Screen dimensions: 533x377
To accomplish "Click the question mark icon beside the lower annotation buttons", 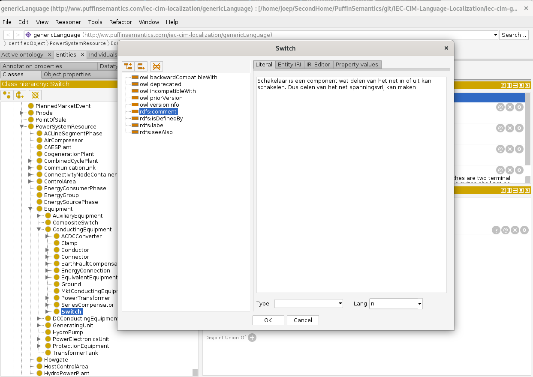I will (496, 230).
